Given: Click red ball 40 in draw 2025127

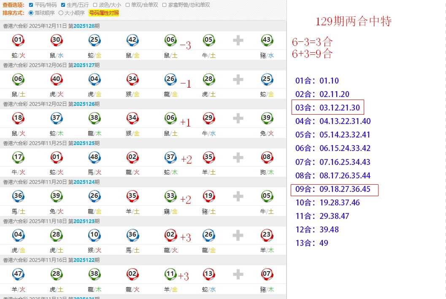Looking at the screenshot, I should click(x=56, y=79).
